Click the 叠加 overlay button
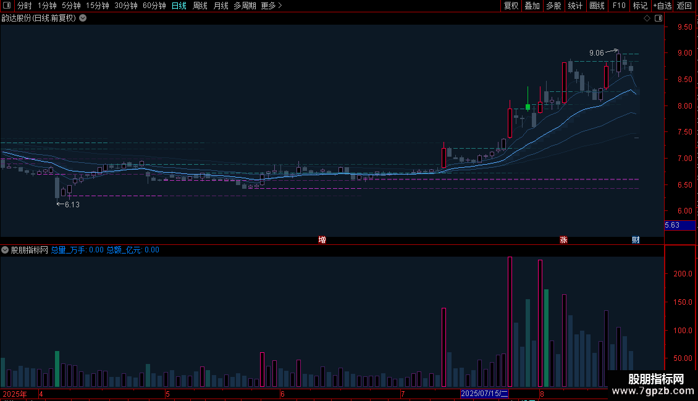 tap(532, 6)
